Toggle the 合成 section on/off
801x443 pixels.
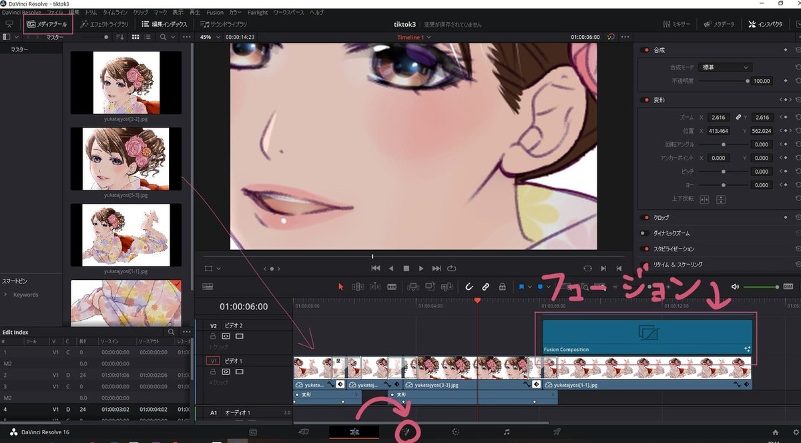pyautogui.click(x=645, y=50)
